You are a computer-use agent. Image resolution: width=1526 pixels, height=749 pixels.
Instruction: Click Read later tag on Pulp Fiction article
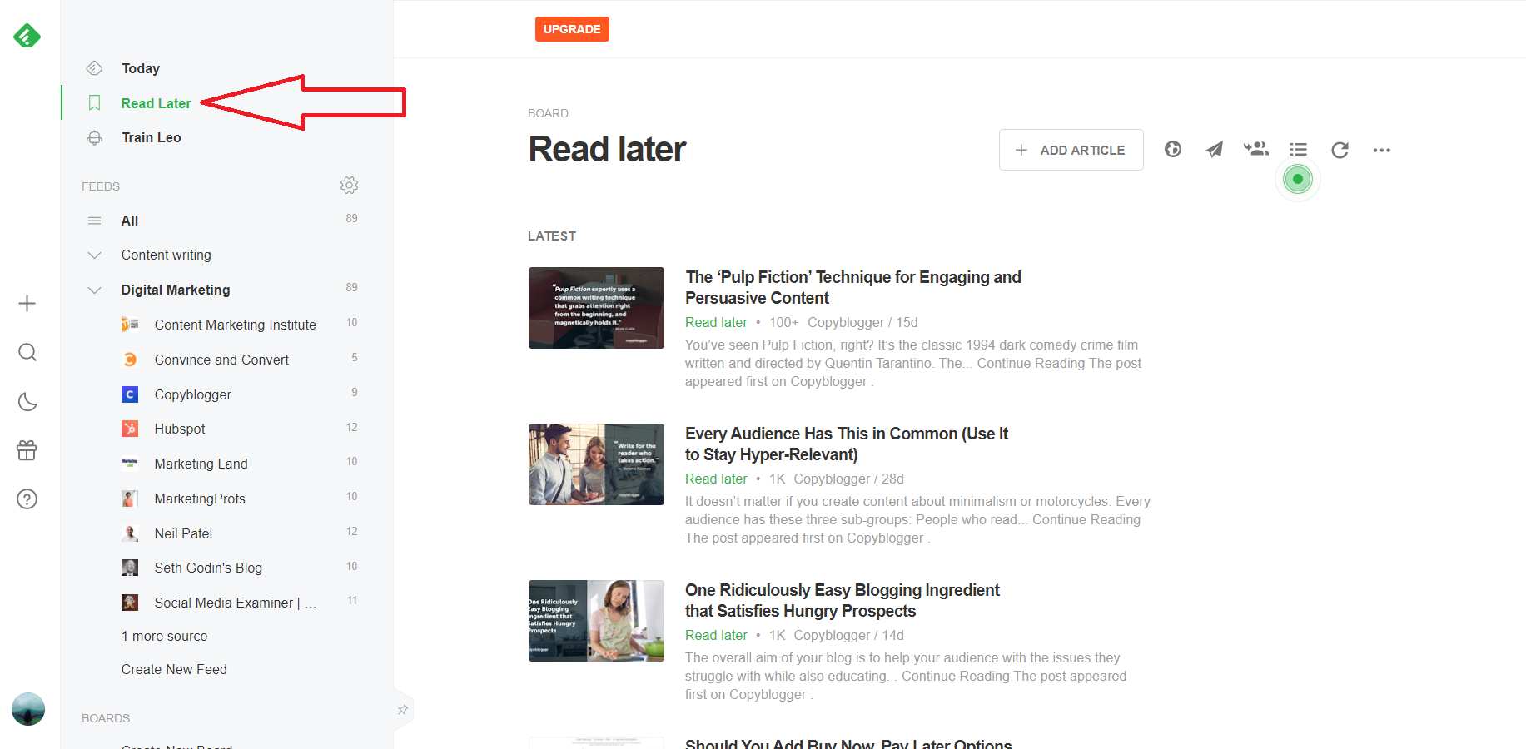click(716, 322)
